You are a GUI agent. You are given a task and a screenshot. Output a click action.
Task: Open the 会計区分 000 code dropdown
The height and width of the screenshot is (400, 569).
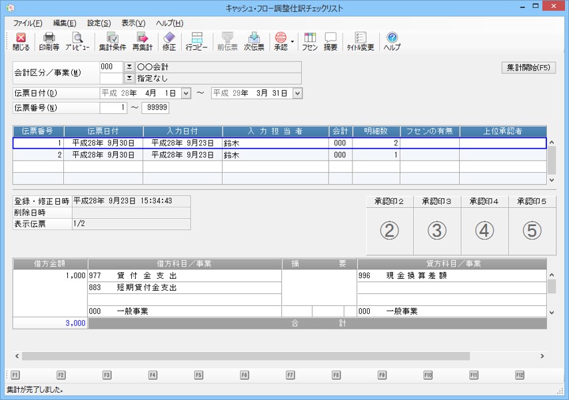point(129,67)
